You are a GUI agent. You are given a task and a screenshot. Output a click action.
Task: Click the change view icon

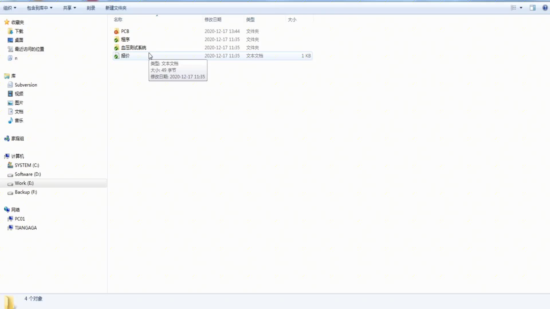pyautogui.click(x=513, y=8)
